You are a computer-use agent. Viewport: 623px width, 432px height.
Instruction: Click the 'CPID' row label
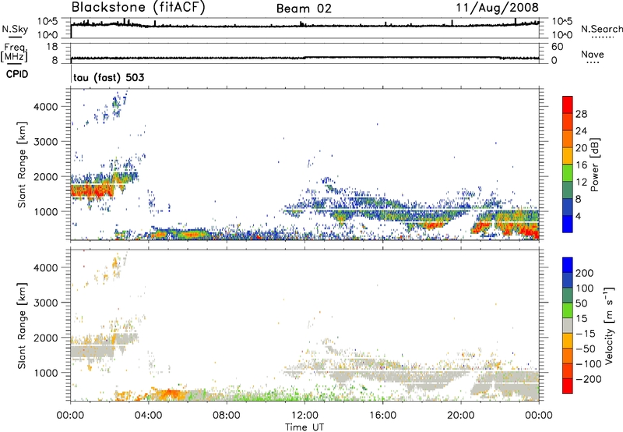[17, 74]
